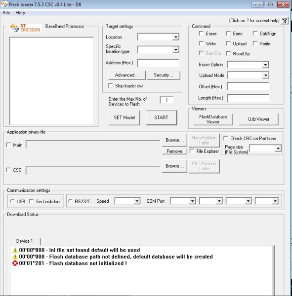Toggle Skip loader dwl checkbox
The width and height of the screenshot is (292, 296).
(x=111, y=85)
